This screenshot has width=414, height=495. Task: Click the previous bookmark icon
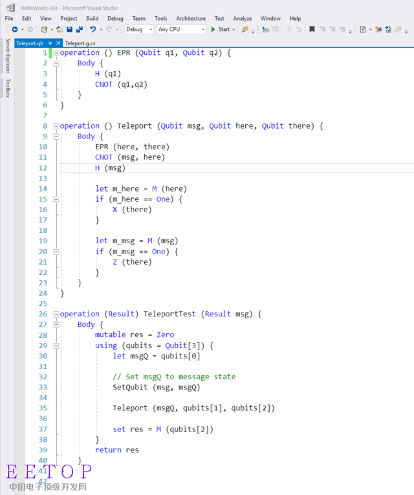pyautogui.click(x=323, y=29)
